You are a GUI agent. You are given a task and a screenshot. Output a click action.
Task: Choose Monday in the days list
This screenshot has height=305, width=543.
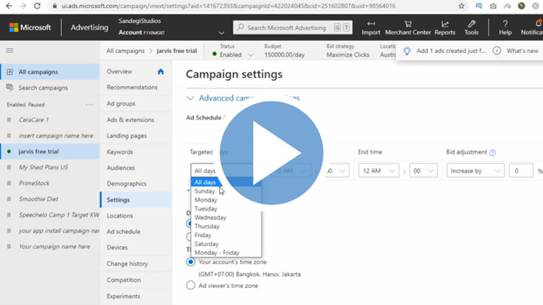226,200
